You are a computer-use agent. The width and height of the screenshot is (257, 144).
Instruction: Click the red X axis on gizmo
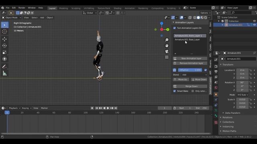[x=162, y=30]
